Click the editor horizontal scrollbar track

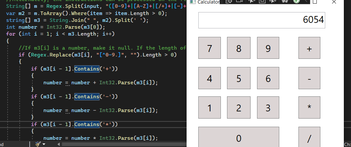[x=124, y=144]
